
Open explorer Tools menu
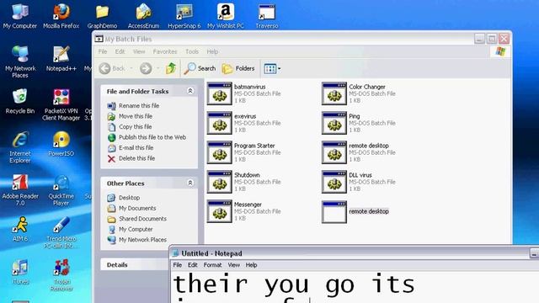pos(192,51)
